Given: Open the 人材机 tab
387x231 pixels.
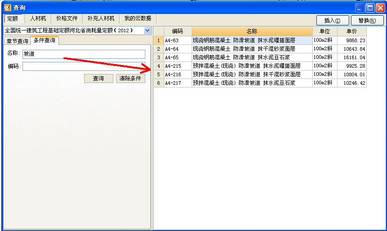Looking at the screenshot, I should (x=38, y=18).
